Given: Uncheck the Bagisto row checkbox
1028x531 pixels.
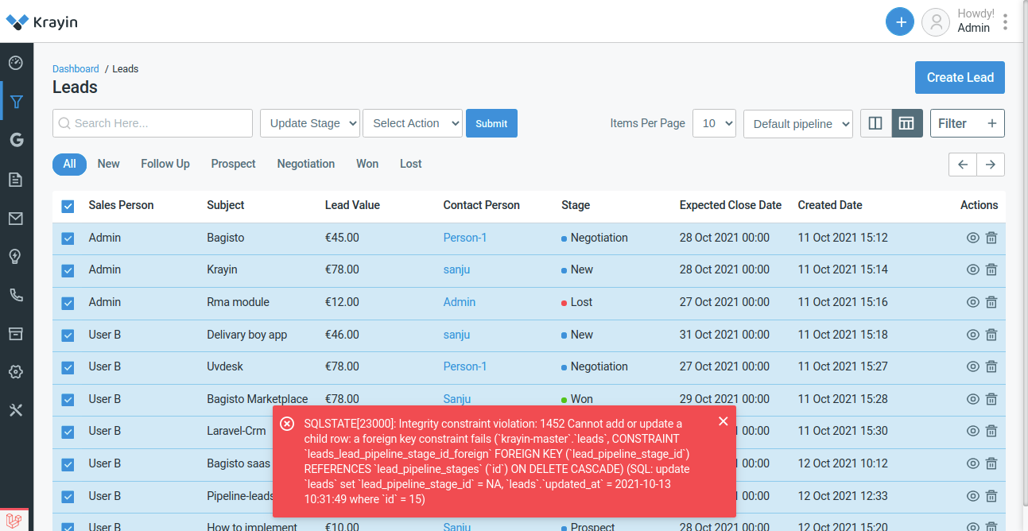Looking at the screenshot, I should [68, 238].
